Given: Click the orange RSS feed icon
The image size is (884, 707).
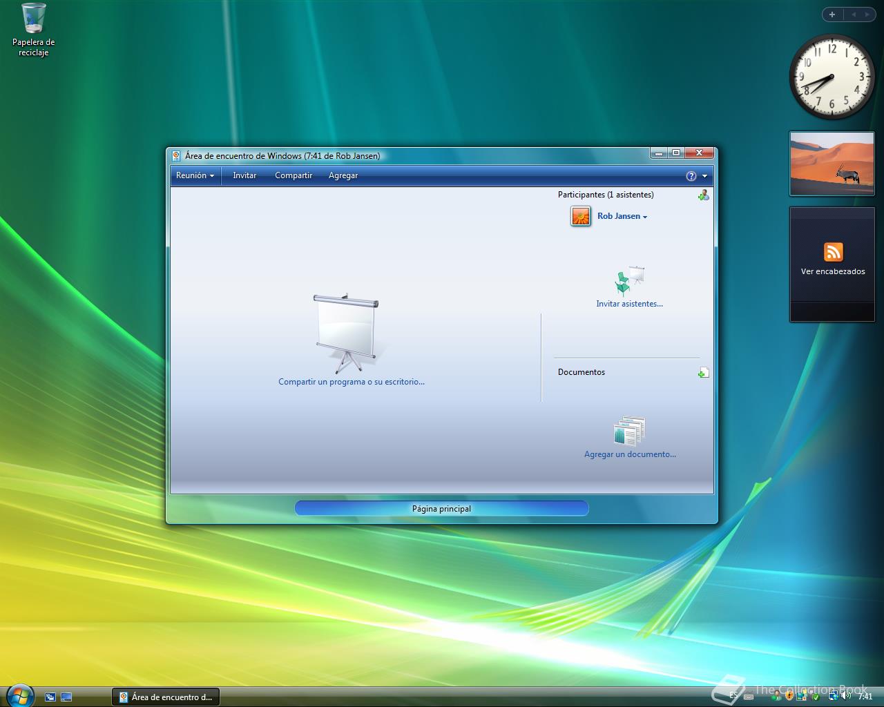Looking at the screenshot, I should coord(833,252).
